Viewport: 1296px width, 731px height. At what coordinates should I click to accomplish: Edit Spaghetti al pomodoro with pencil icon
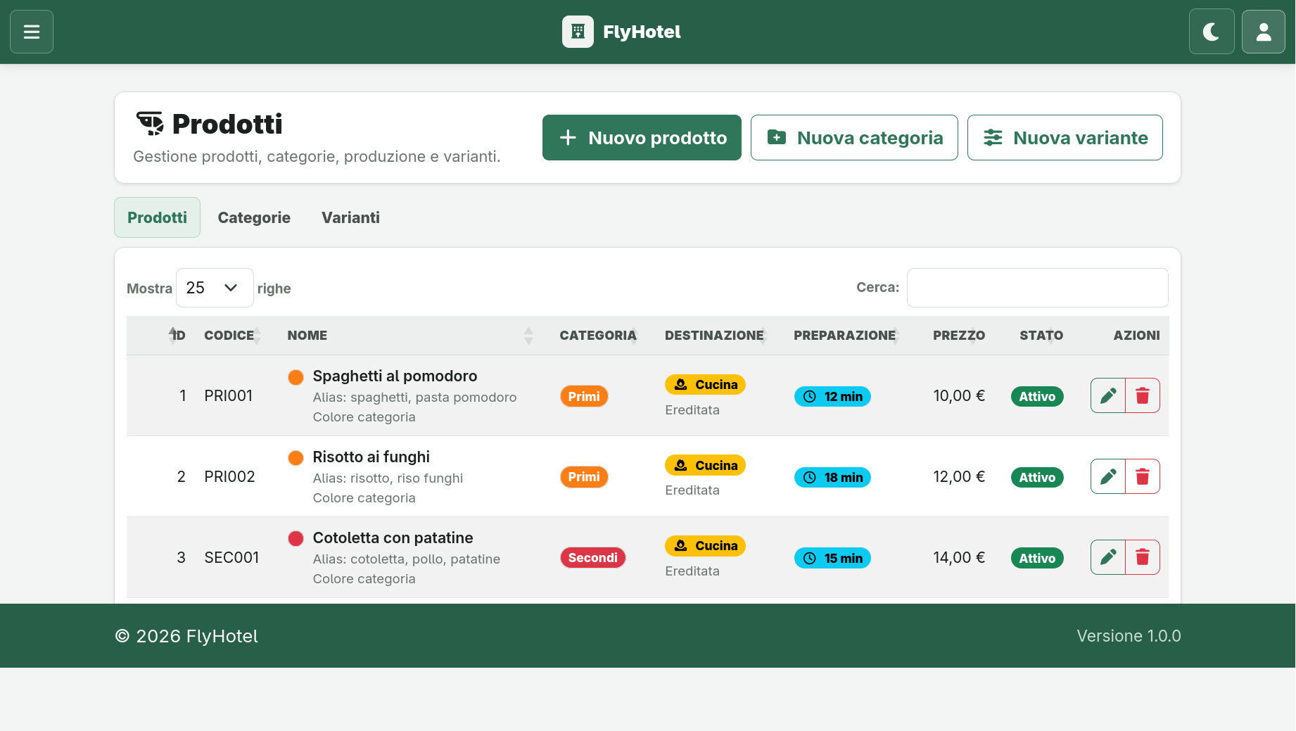click(x=1108, y=395)
